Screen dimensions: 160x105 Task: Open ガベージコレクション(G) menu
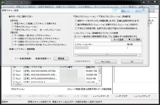pos(106,7)
